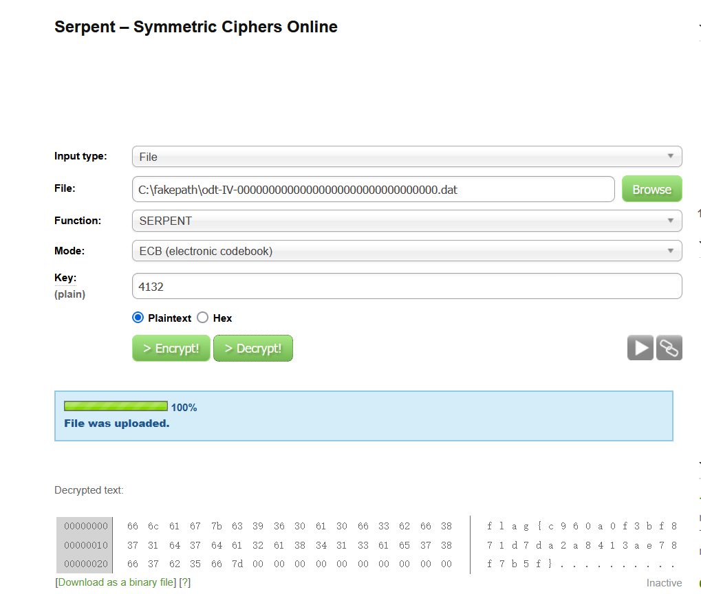This screenshot has height=594, width=701.
Task: Click the Inactive status text
Action: pyautogui.click(x=664, y=583)
